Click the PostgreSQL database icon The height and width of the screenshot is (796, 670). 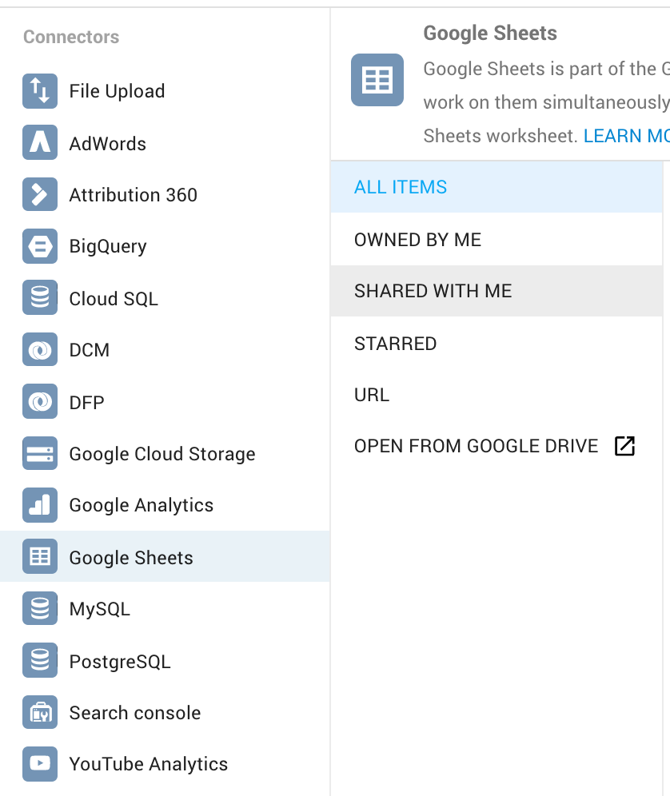point(40,660)
